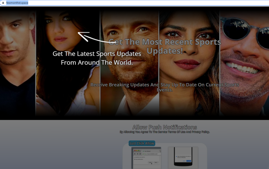Image resolution: width=269 pixels, height=169 pixels.
Task: Click the 'Just Click Allow' badge
Action: coord(142,143)
